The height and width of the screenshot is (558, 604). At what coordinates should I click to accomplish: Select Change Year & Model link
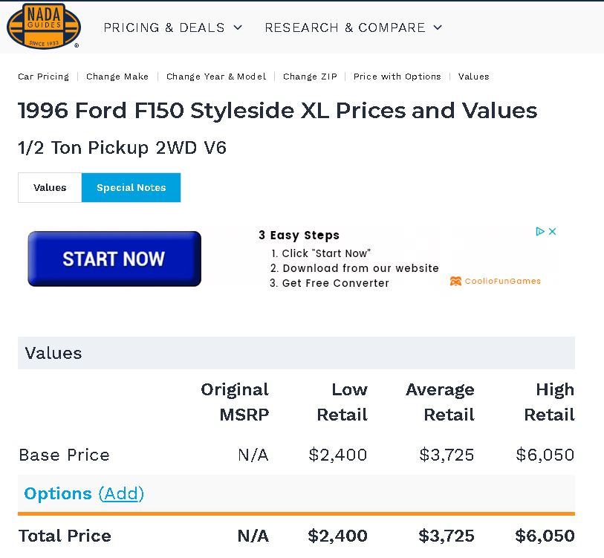pos(216,77)
